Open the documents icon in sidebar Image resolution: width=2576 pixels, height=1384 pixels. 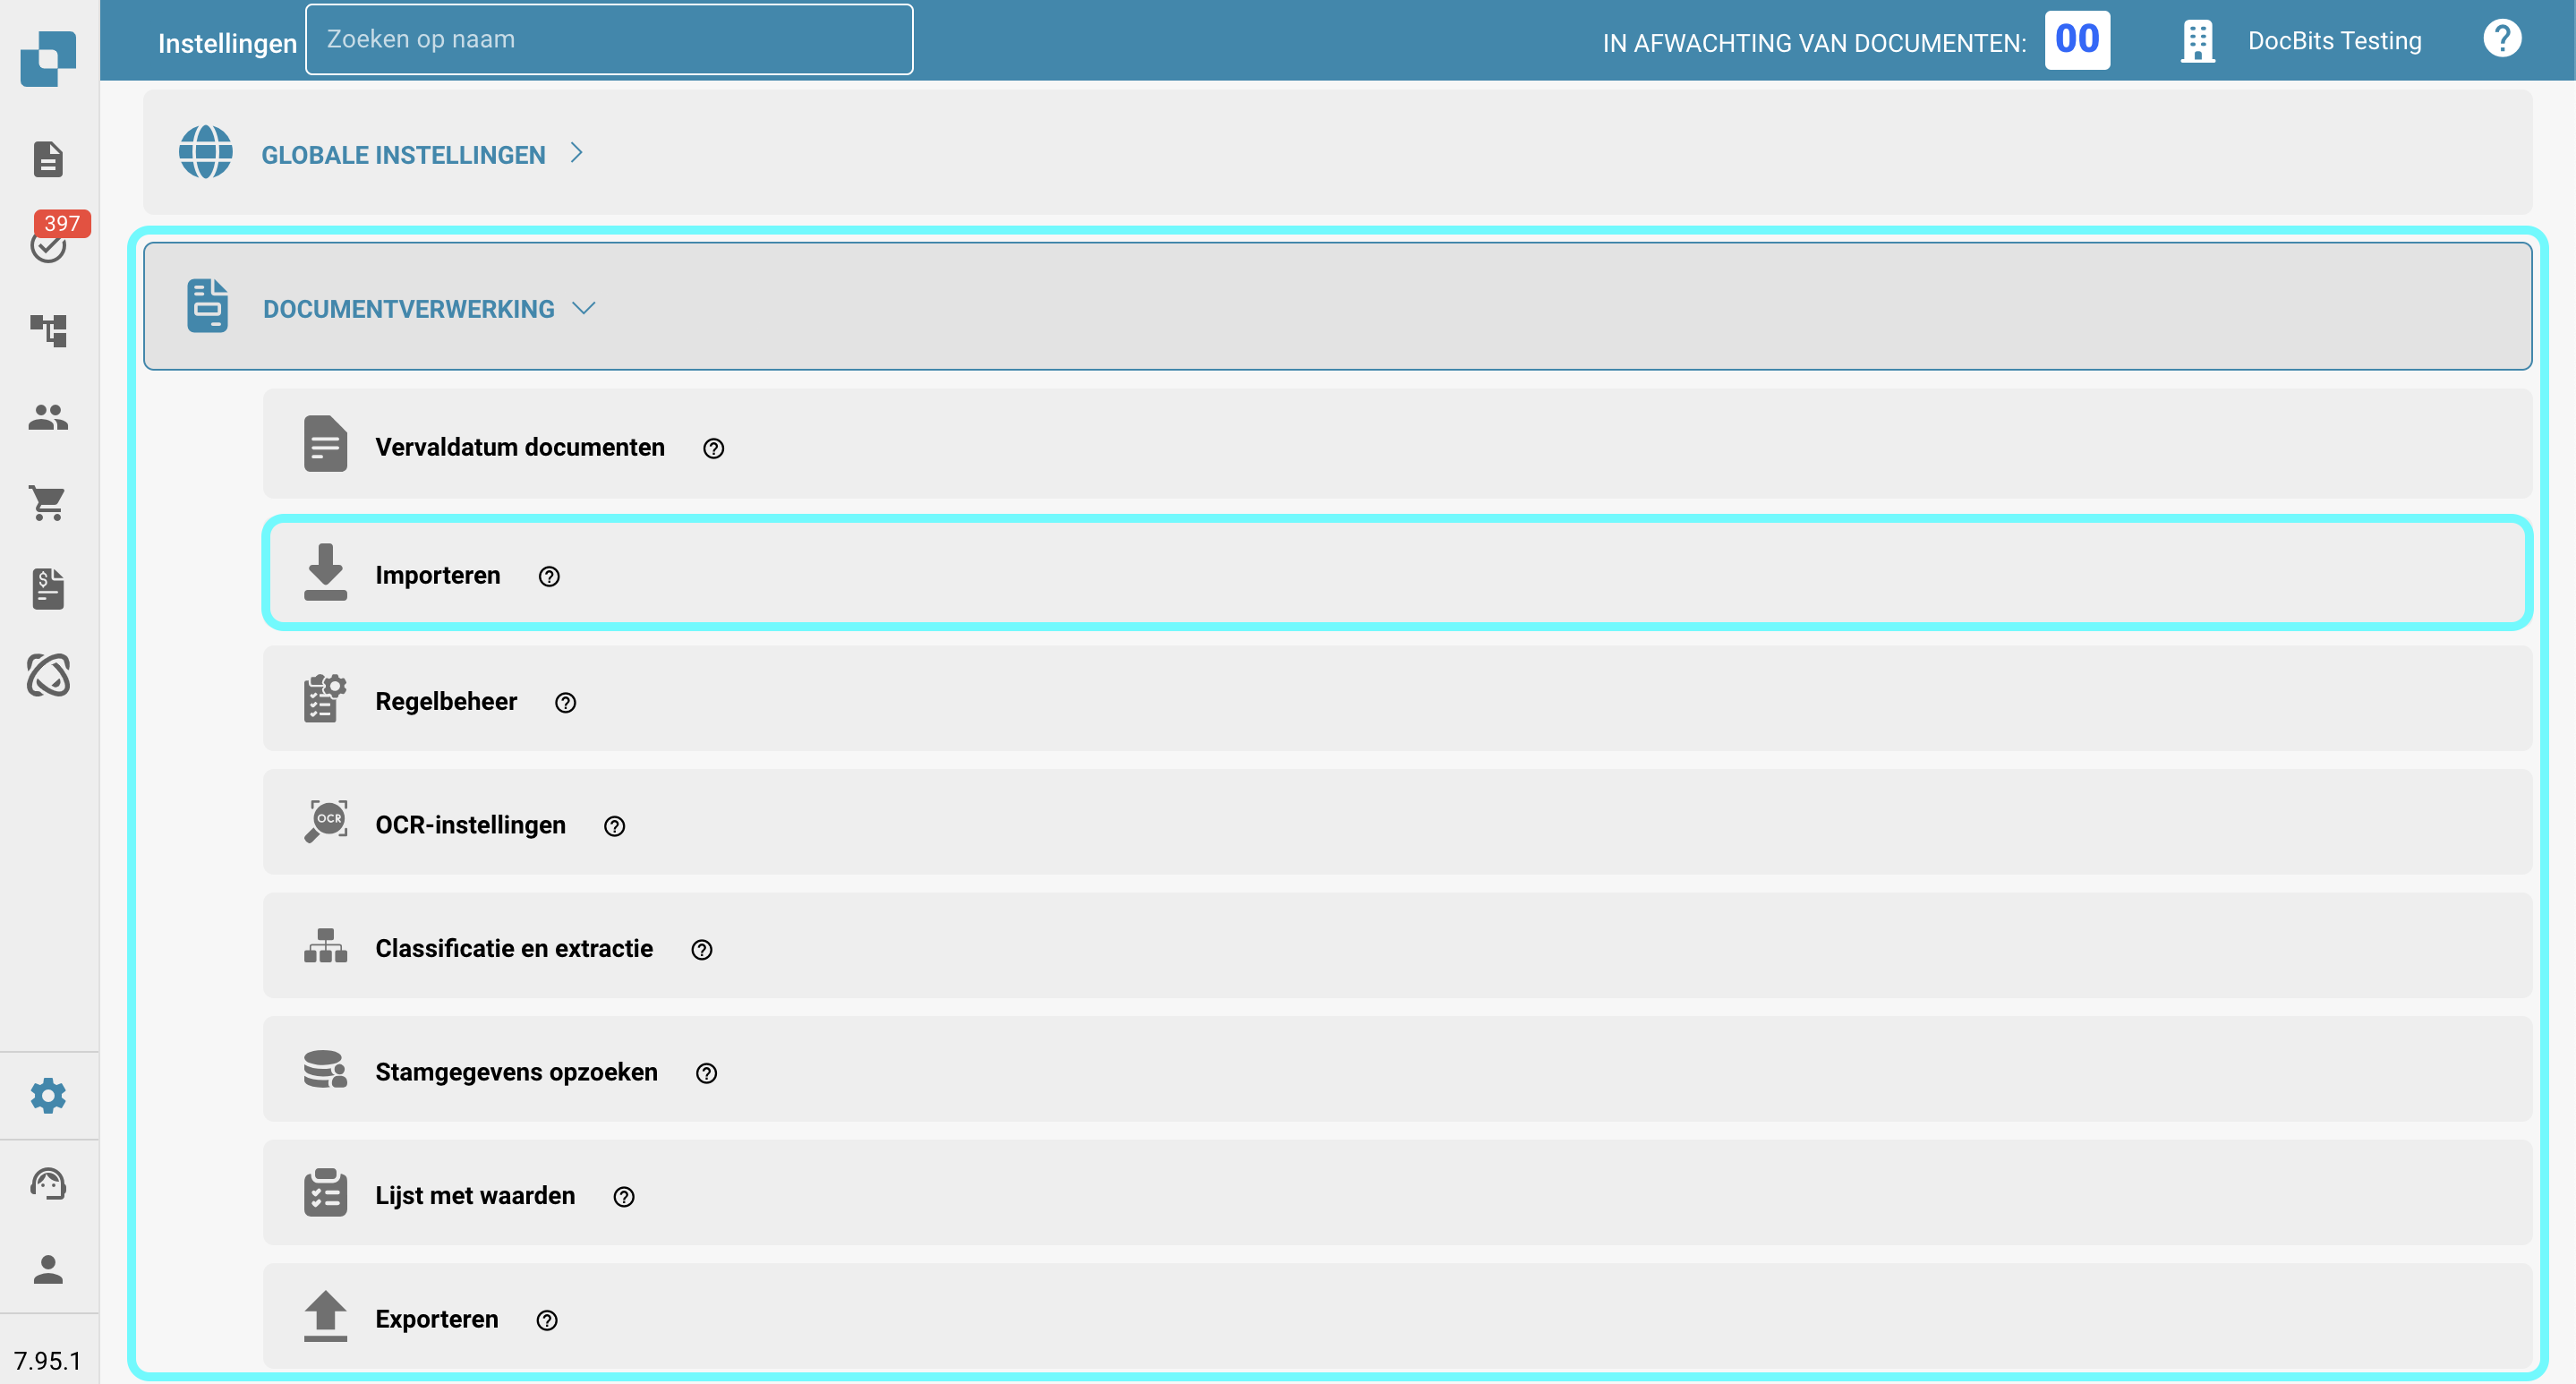point(48,159)
